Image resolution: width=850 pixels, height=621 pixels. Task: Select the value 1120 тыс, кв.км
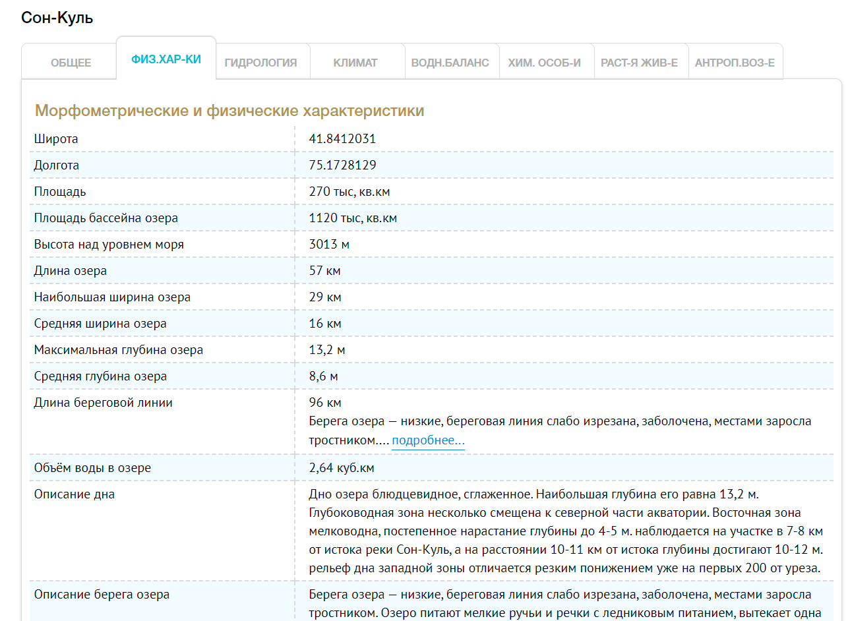353,218
